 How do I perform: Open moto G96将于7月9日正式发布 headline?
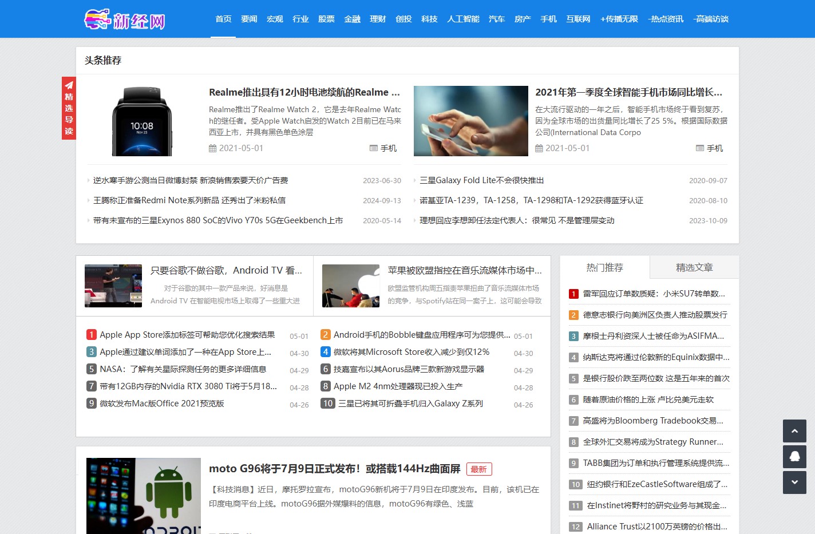[335, 469]
